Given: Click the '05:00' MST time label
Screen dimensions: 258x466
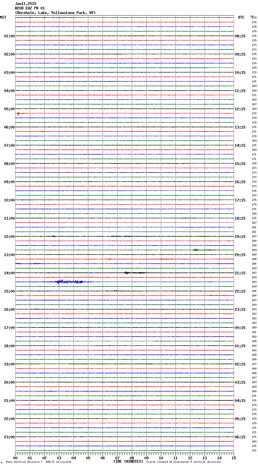Looking at the screenshot, I should [9, 109].
